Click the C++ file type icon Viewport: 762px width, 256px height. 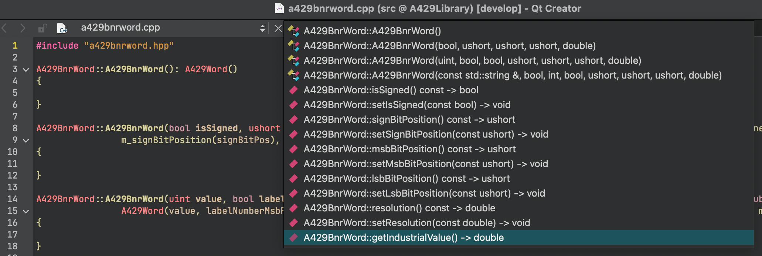(x=62, y=28)
